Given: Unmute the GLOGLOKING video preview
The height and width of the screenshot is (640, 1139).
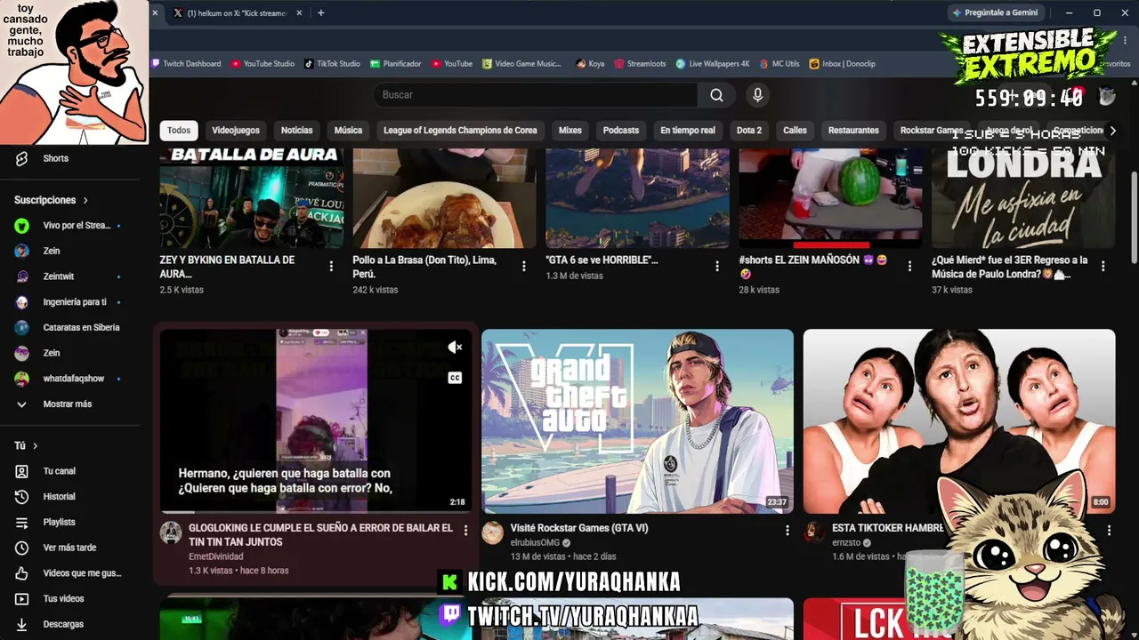Looking at the screenshot, I should (x=455, y=348).
